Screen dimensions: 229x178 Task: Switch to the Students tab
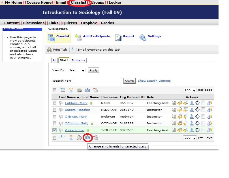tap(78, 60)
